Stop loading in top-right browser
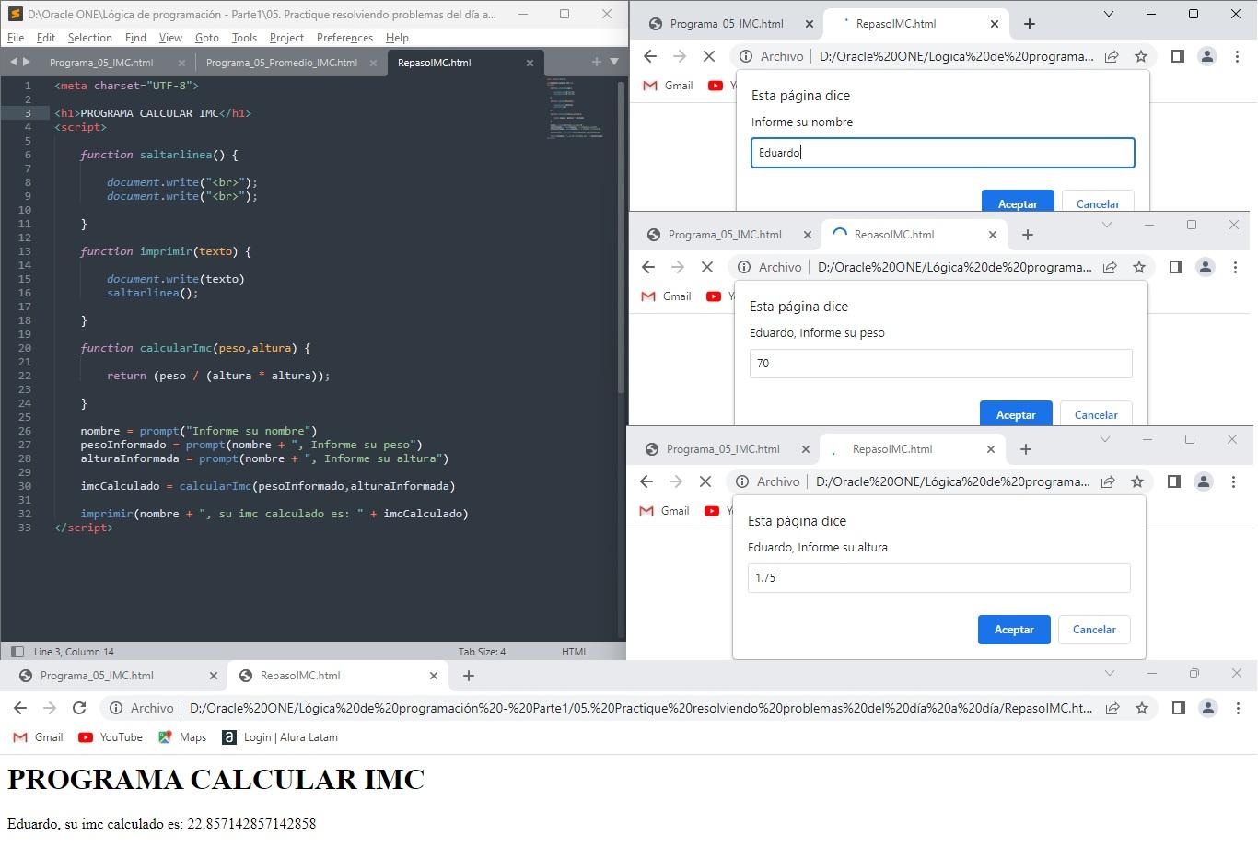The height and width of the screenshot is (858, 1258). [x=708, y=56]
